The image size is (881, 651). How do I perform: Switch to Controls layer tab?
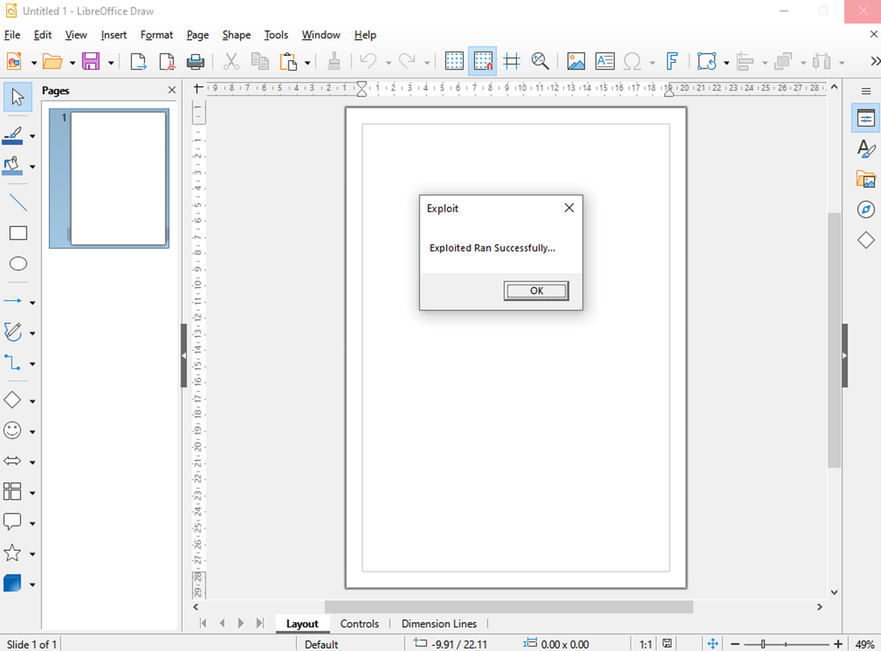(359, 624)
